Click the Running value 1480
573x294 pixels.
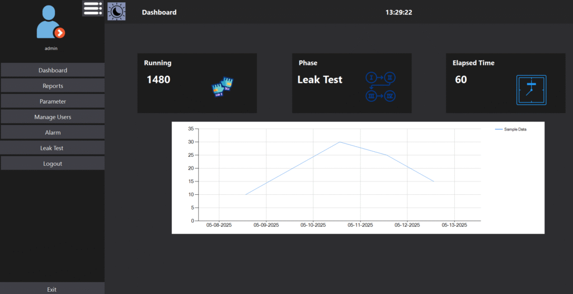[158, 80]
